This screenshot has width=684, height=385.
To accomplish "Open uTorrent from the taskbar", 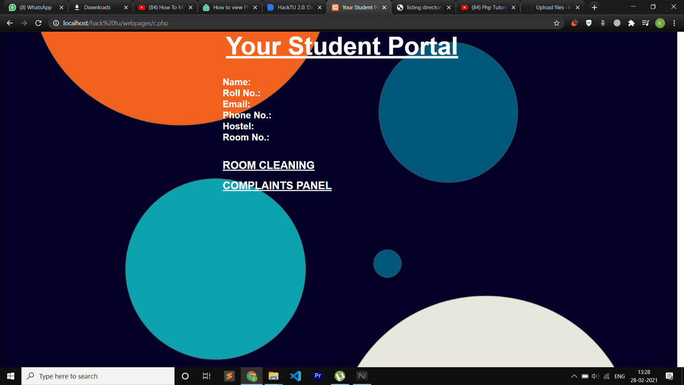I will coord(340,376).
